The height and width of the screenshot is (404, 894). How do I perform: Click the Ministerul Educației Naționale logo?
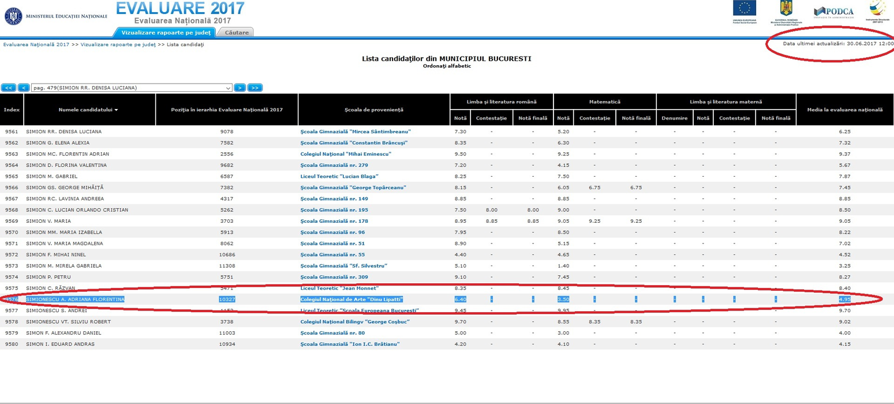pos(56,16)
